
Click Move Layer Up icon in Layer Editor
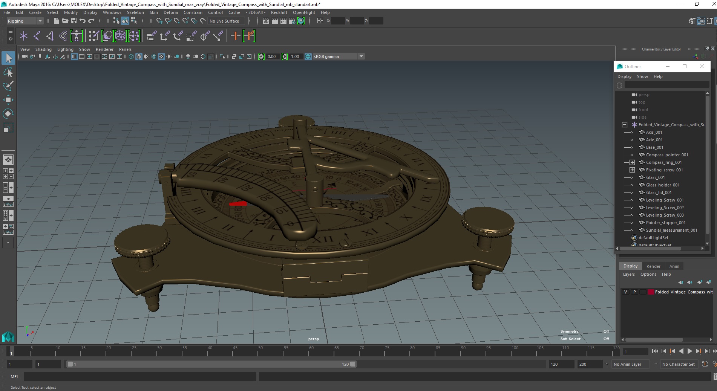point(680,282)
